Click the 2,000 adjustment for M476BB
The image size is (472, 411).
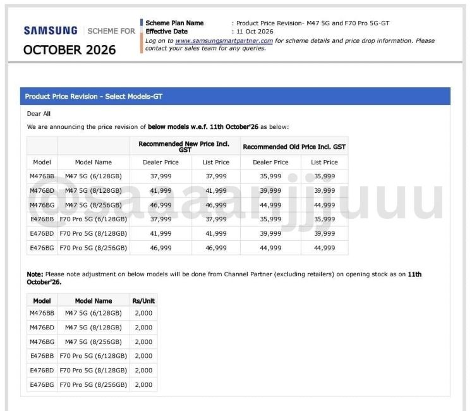click(143, 313)
